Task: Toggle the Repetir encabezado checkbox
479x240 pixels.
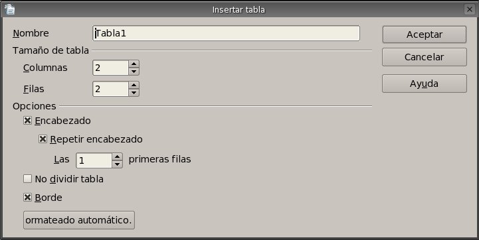Action: point(43,139)
